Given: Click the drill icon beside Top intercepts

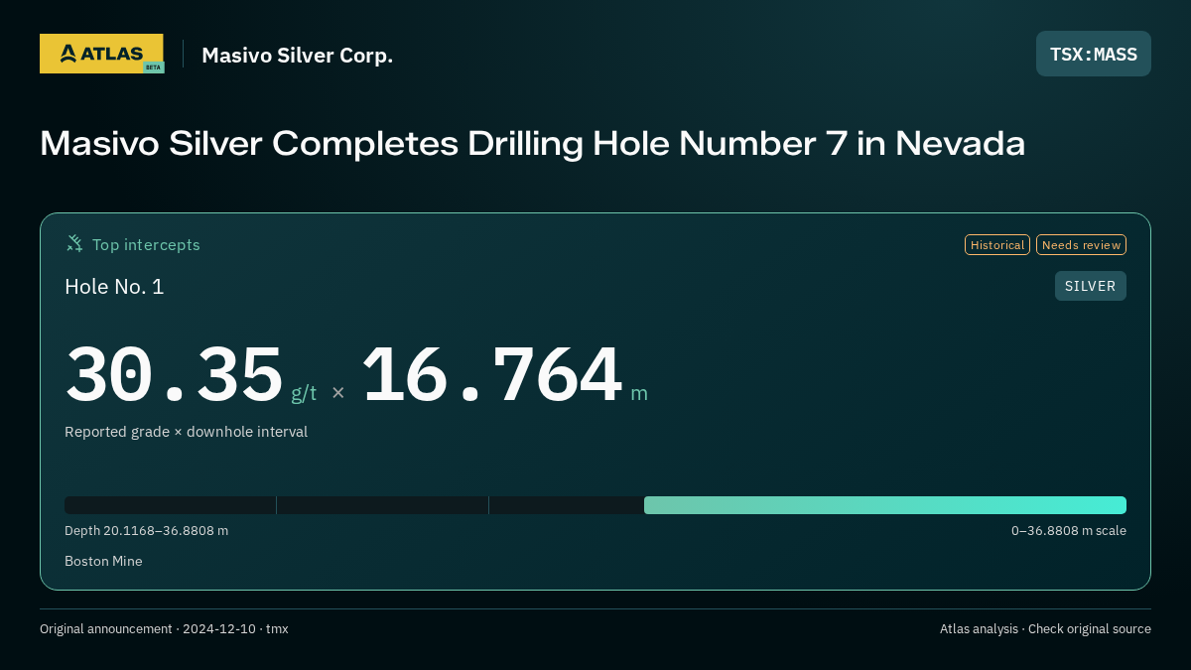Looking at the screenshot, I should (74, 244).
